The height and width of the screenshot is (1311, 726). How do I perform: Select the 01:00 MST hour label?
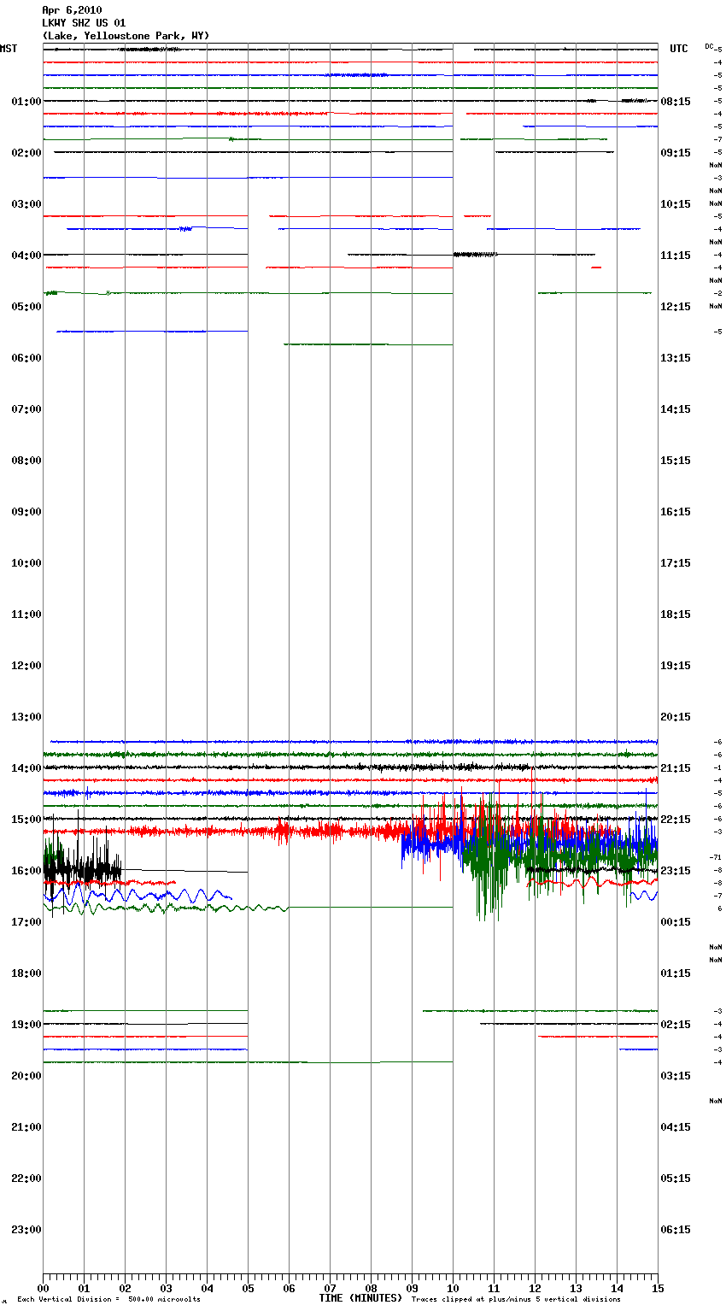[26, 102]
